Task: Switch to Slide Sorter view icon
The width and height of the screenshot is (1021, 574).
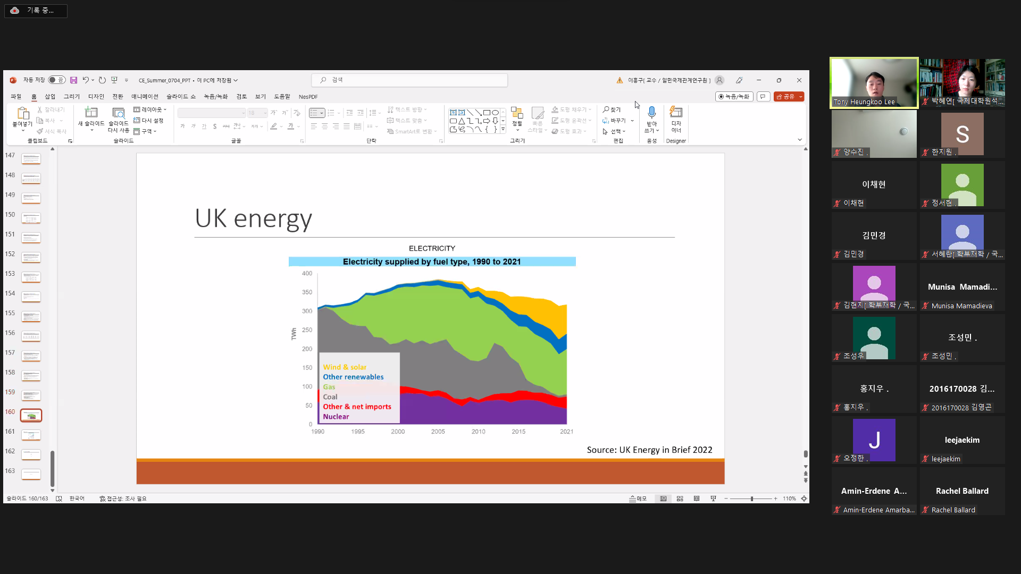Action: (680, 499)
